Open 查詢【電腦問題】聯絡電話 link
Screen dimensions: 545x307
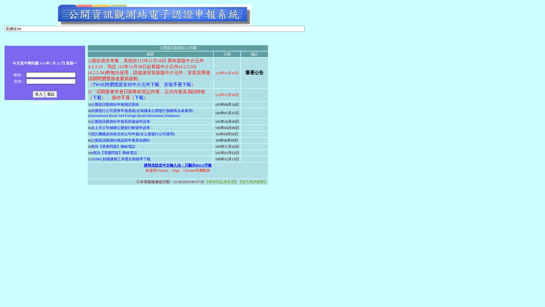point(115,153)
